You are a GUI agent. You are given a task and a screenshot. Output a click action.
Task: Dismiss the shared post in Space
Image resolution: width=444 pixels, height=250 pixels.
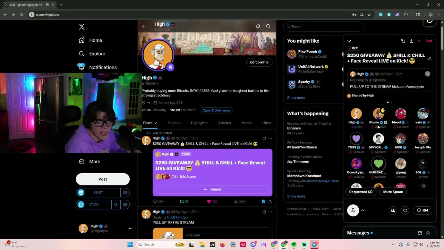pos(427,74)
